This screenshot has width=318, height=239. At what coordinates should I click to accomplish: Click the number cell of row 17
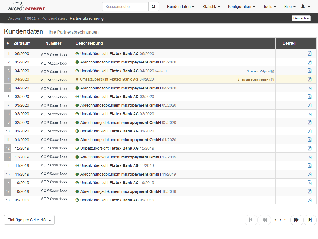(x=8, y=191)
